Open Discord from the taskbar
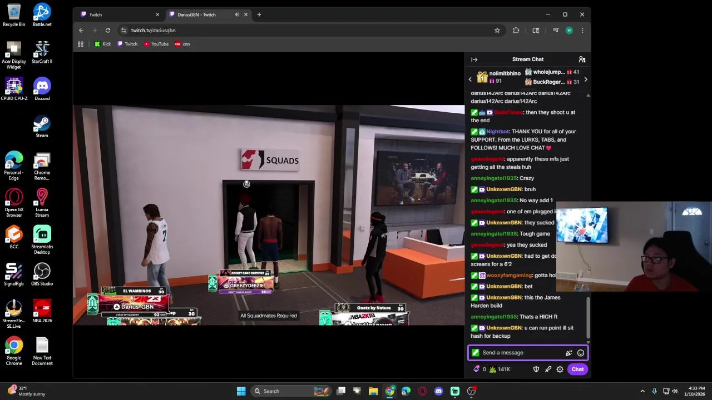Viewport: 712px width, 400px height. point(438,391)
